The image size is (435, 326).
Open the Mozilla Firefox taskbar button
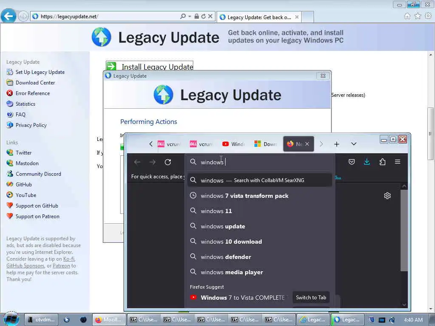(109, 320)
